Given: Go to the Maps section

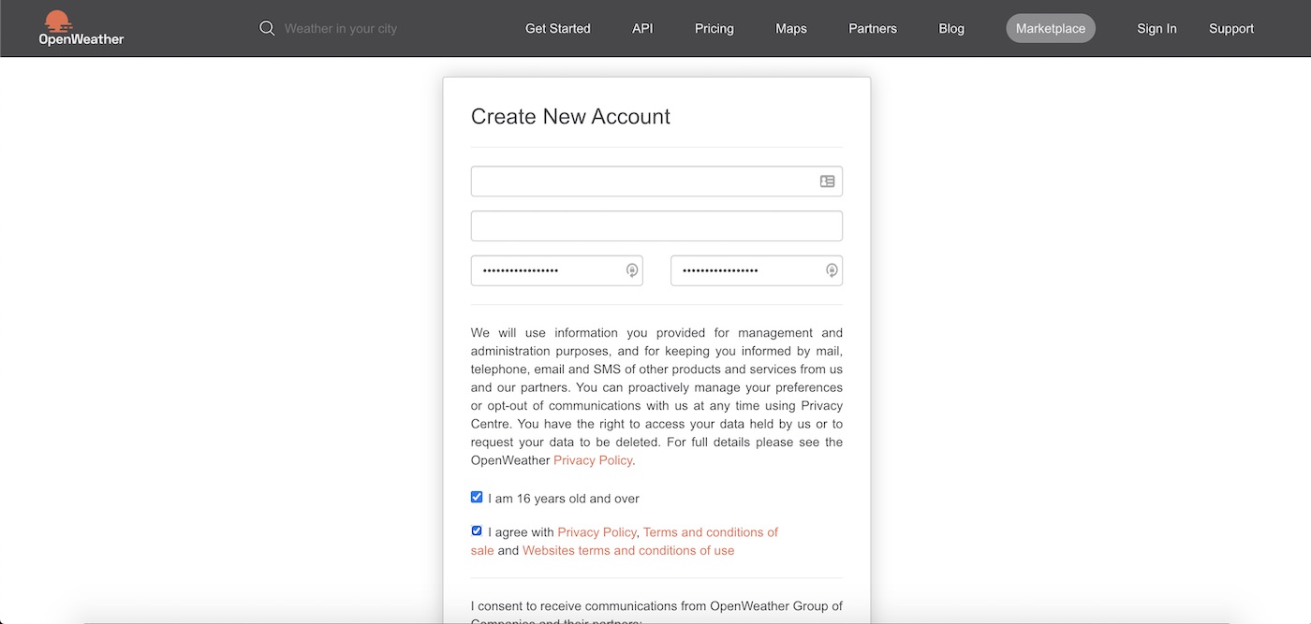Looking at the screenshot, I should [790, 28].
